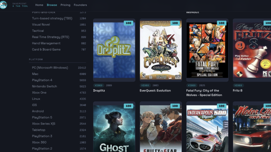Open the EverQuest Evolution cover thumbnail
Viewport: 271px width, 152px height.
[161, 50]
